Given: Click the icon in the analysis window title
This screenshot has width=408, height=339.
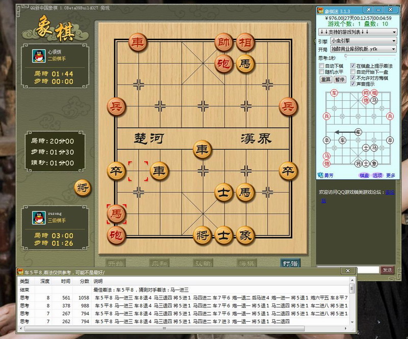Looking at the screenshot, I should pyautogui.click(x=20, y=272).
